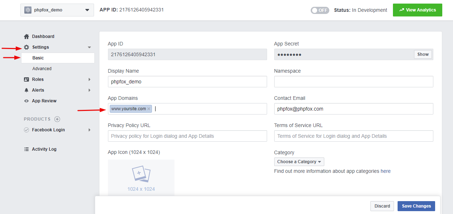This screenshot has height=214, width=453.
Task: Expand the Facebook Login submenu arrow
Action: click(89, 130)
